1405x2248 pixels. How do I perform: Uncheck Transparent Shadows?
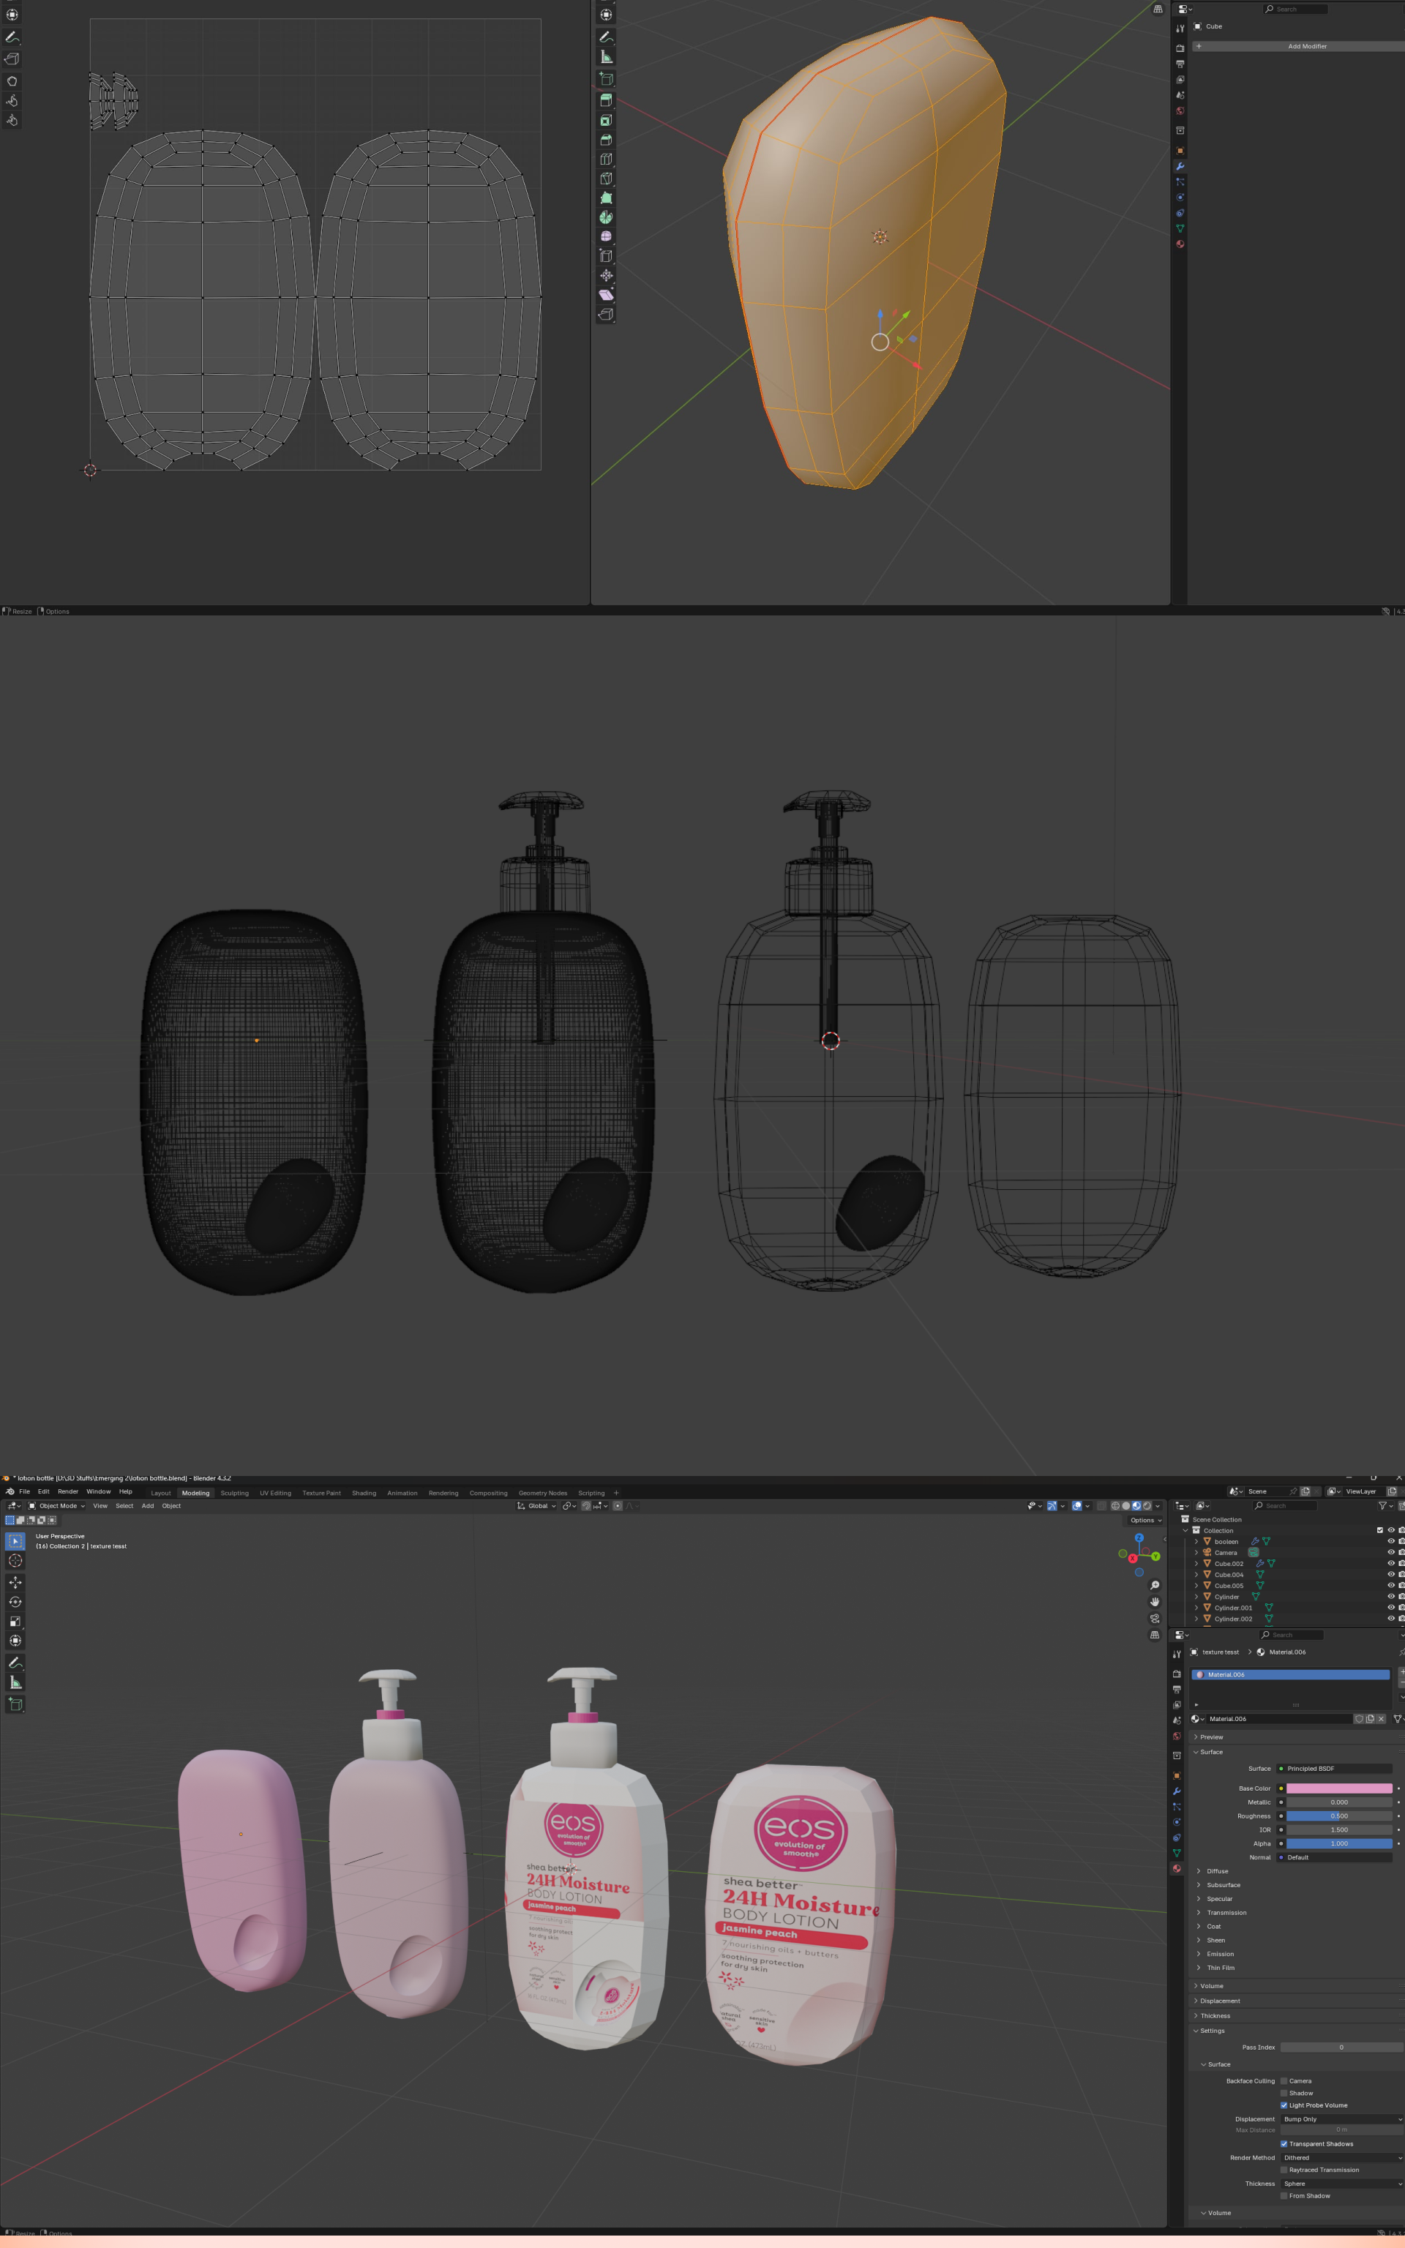click(1284, 2145)
